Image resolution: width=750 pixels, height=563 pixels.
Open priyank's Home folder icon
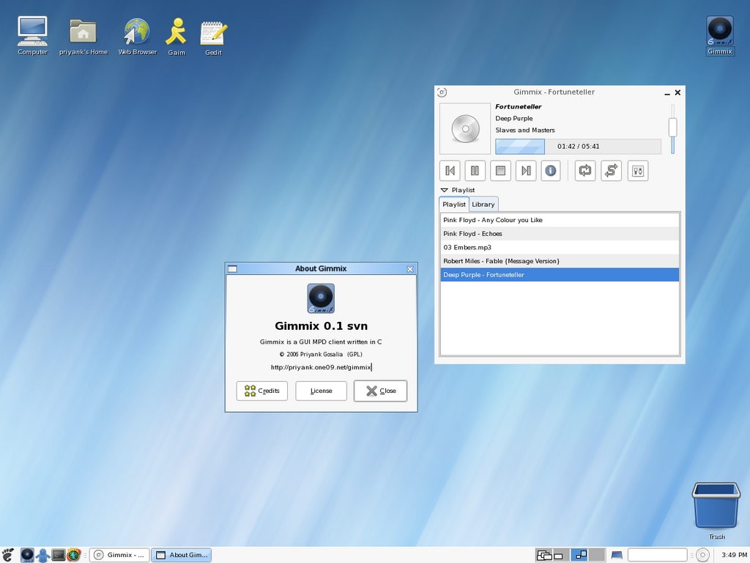[x=83, y=37]
